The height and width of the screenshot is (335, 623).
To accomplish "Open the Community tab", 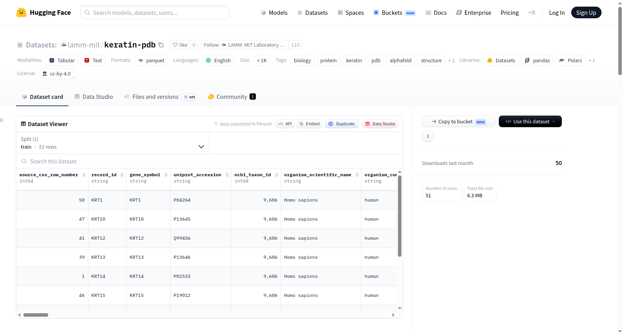I will point(232,97).
